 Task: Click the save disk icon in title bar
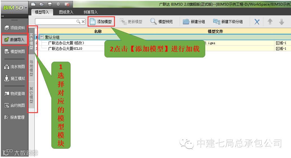pyautogui.click(x=50, y=4)
